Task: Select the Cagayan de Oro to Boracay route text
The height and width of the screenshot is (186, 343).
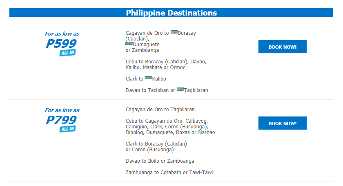Action: 161,42
